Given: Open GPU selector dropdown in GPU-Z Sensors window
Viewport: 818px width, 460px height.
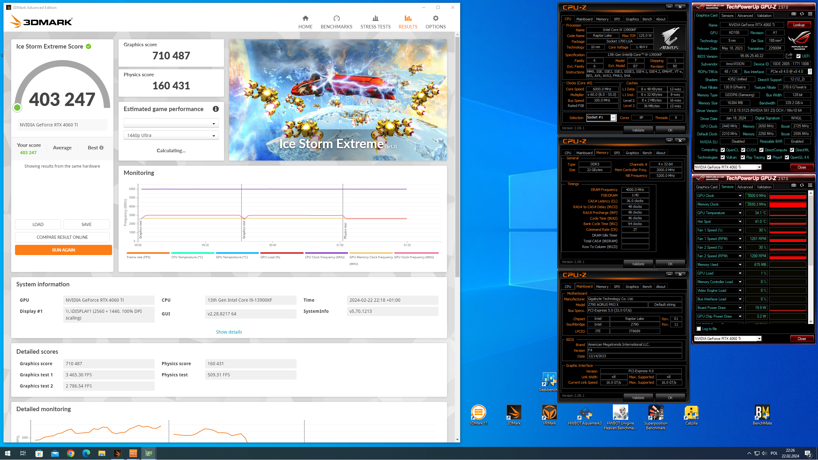Looking at the screenshot, I should [728, 339].
